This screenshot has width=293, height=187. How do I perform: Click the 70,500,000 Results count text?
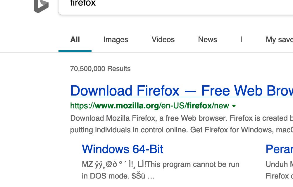tap(100, 69)
